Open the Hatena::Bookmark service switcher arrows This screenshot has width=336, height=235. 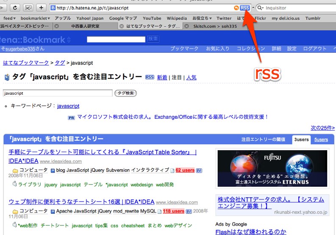[69, 40]
